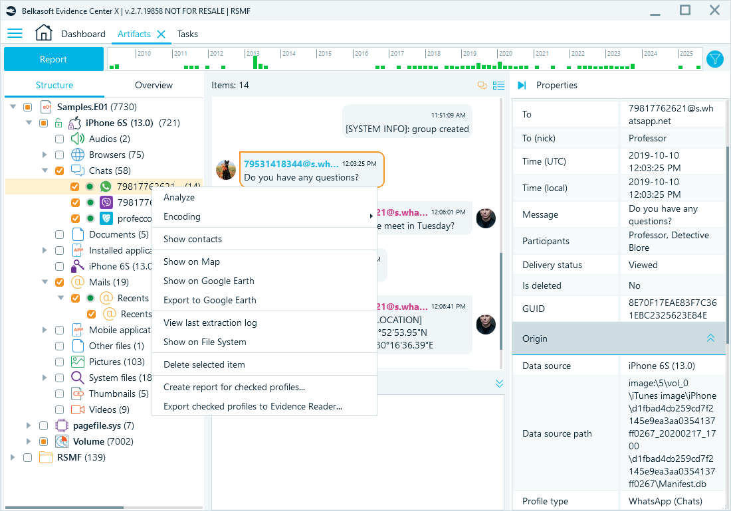Collapse the Origin properties section
731x511 pixels.
click(710, 338)
